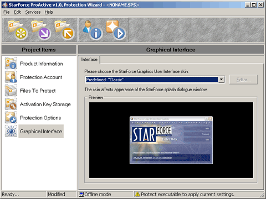Click the StarForce splash preview image
Image resolution: width=266 pixels, height=199 pixels.
[x=171, y=140]
